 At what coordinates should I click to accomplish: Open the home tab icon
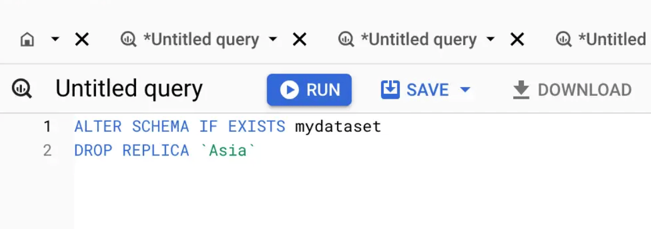[28, 40]
